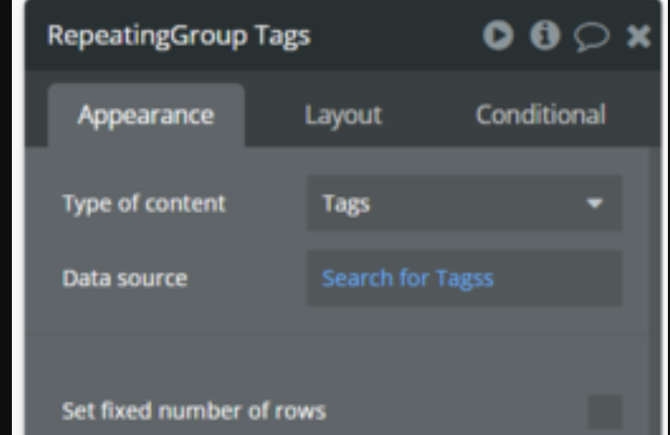Click the Set fixed number of rows label

[194, 411]
